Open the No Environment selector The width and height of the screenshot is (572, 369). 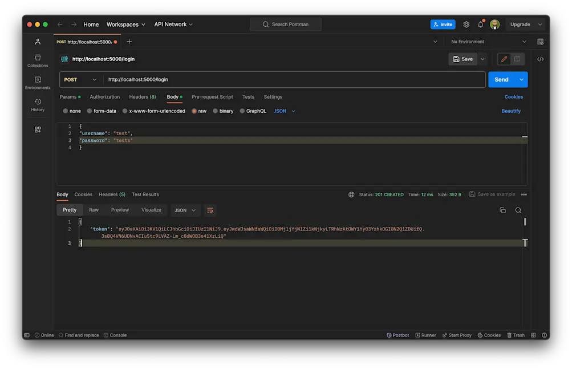(488, 41)
